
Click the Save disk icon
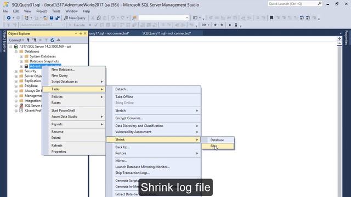point(52,18)
